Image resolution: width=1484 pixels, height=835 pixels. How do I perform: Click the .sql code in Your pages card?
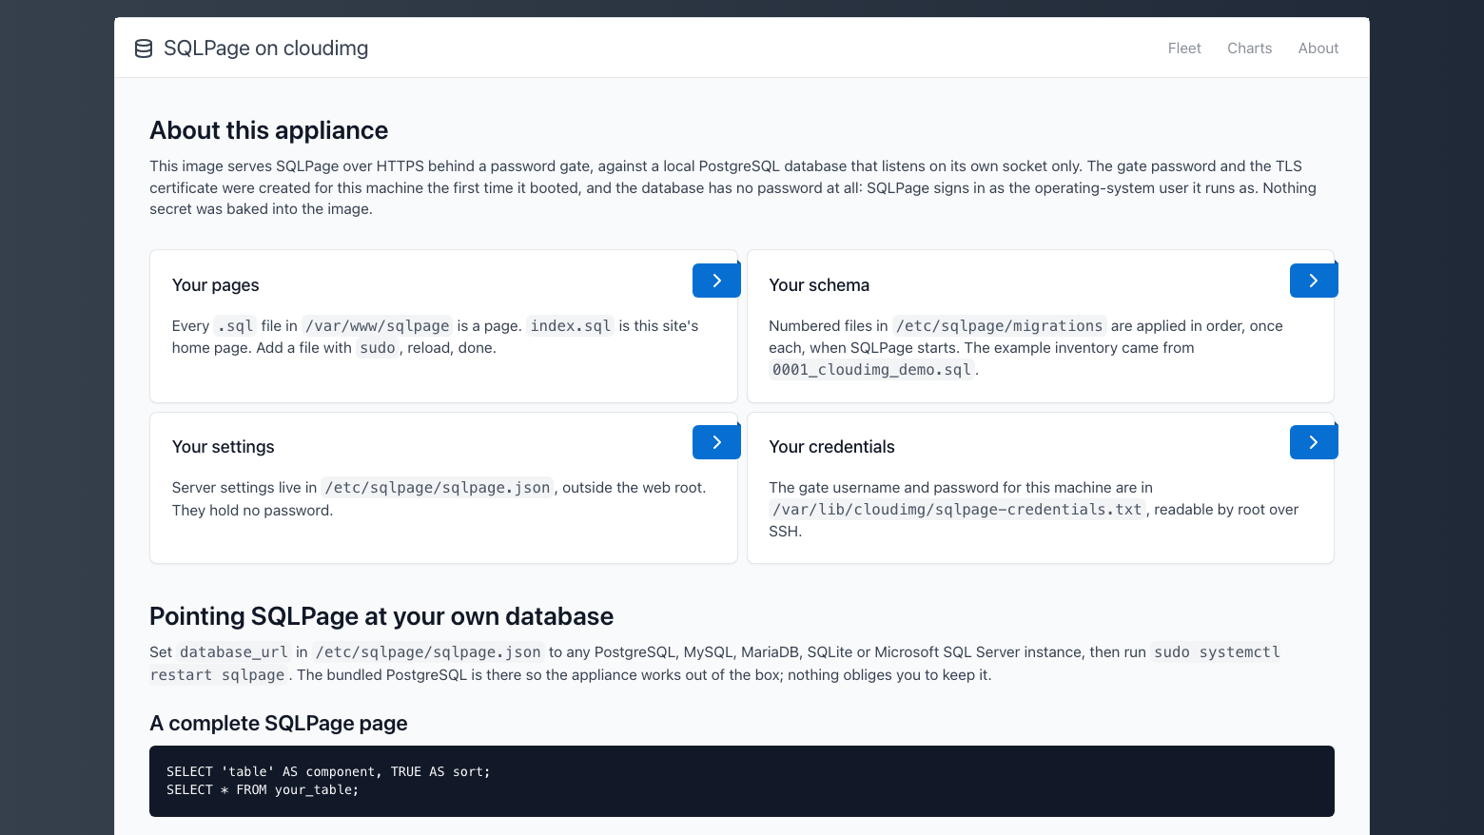point(235,326)
